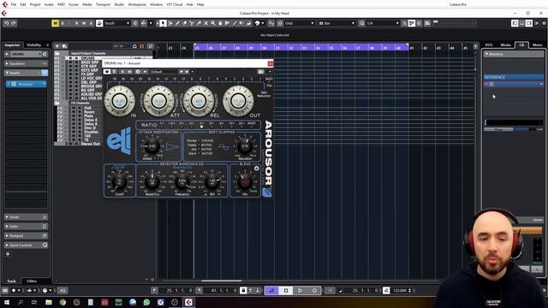Screen dimensions: 548x308
Task: Open the 1/4 quantize preset dropdown
Action: 383,23
